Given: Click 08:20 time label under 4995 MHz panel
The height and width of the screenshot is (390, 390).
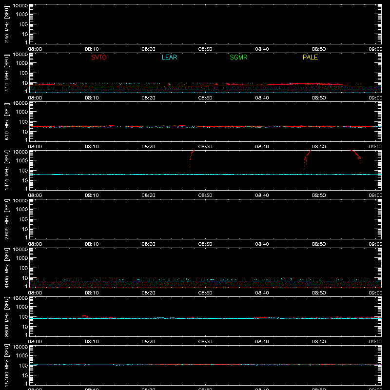Looking at the screenshot, I should 149,293.
